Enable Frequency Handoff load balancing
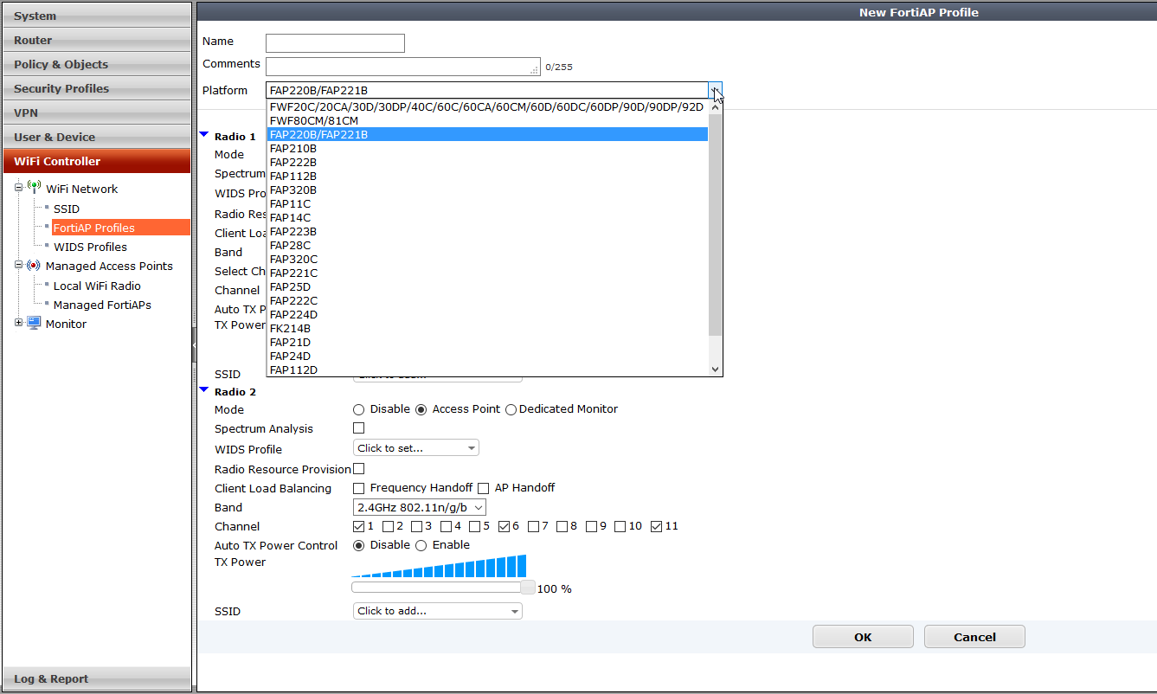 point(359,488)
